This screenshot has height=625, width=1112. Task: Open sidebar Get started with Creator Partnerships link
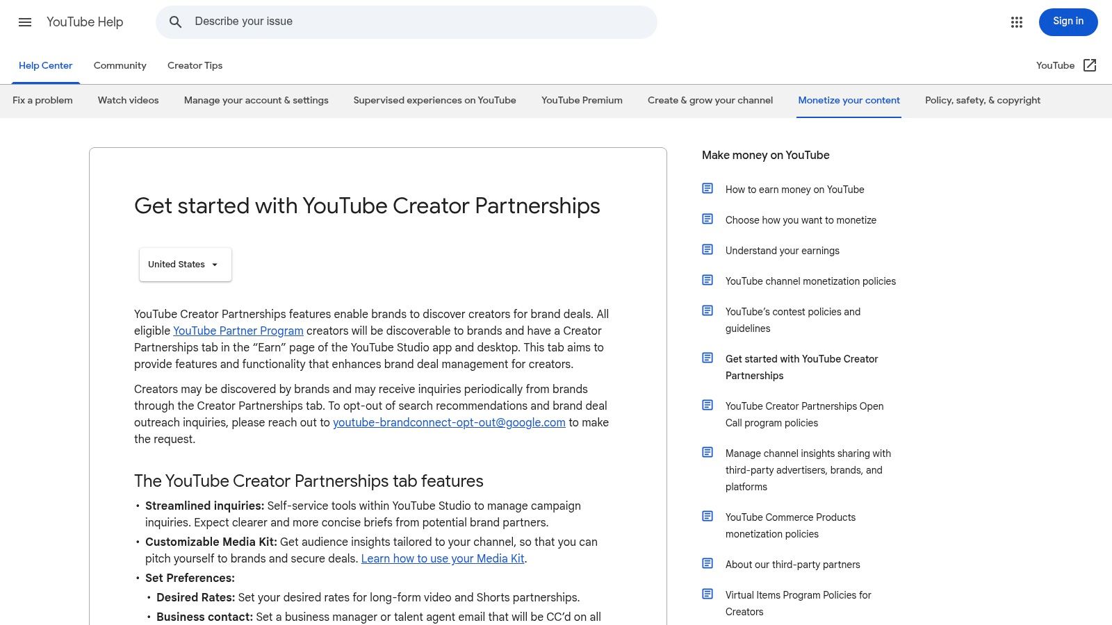(x=802, y=367)
